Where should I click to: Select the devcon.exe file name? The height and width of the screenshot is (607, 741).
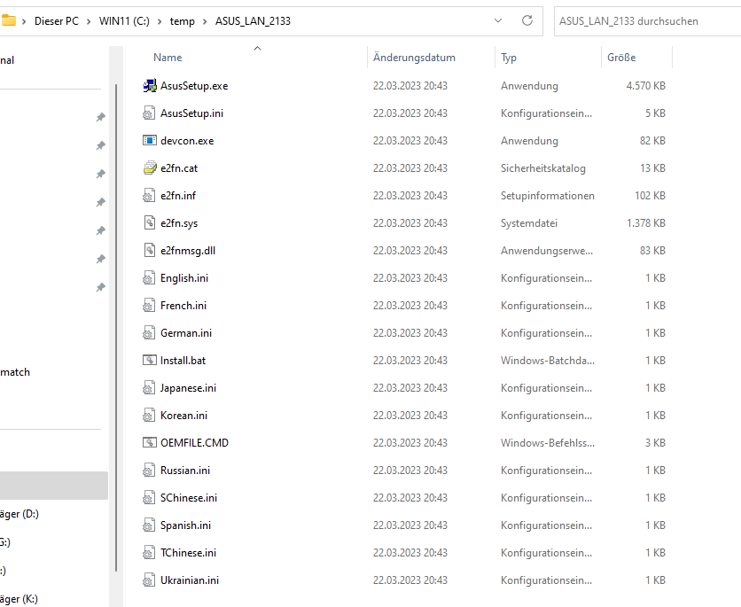tap(187, 140)
